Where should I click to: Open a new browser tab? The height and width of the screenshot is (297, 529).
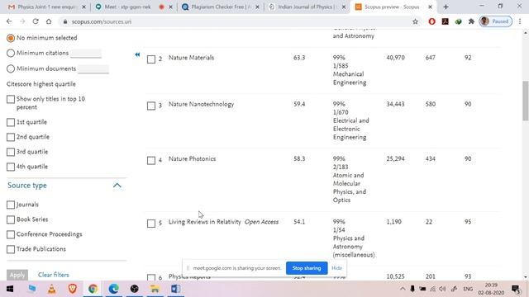446,7
